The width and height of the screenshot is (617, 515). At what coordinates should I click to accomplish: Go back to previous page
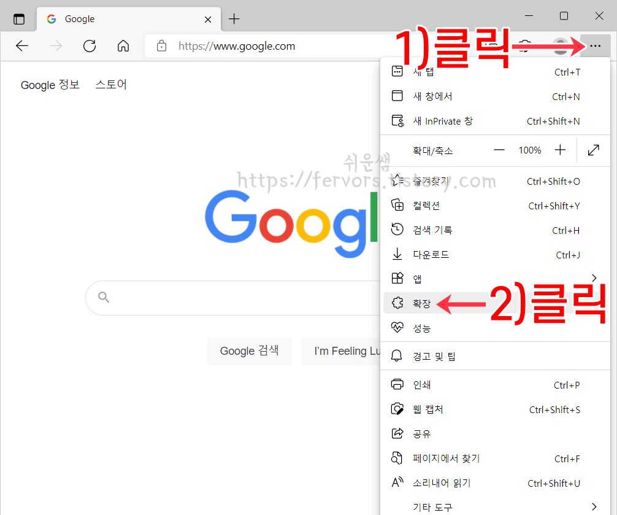point(22,46)
